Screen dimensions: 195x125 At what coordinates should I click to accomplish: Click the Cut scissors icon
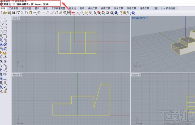click(22, 13)
